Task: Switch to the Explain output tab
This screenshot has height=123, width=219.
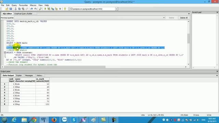Action: pyautogui.click(x=19, y=76)
